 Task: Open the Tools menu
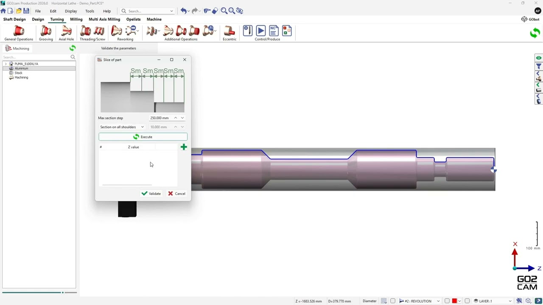click(x=90, y=11)
